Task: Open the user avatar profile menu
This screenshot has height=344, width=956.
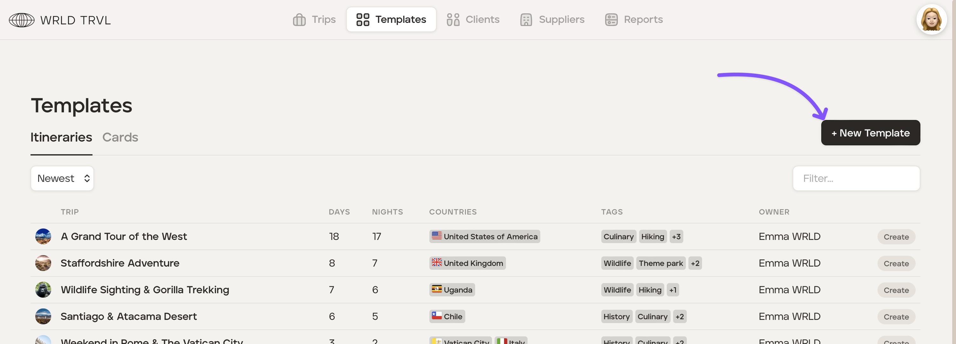Action: [931, 20]
